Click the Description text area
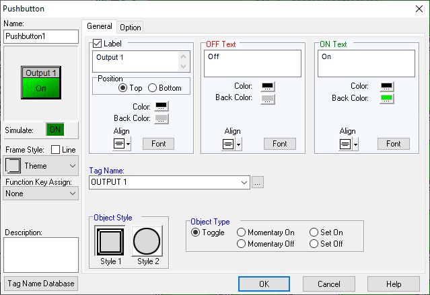This screenshot has height=295, width=430. pyautogui.click(x=41, y=255)
